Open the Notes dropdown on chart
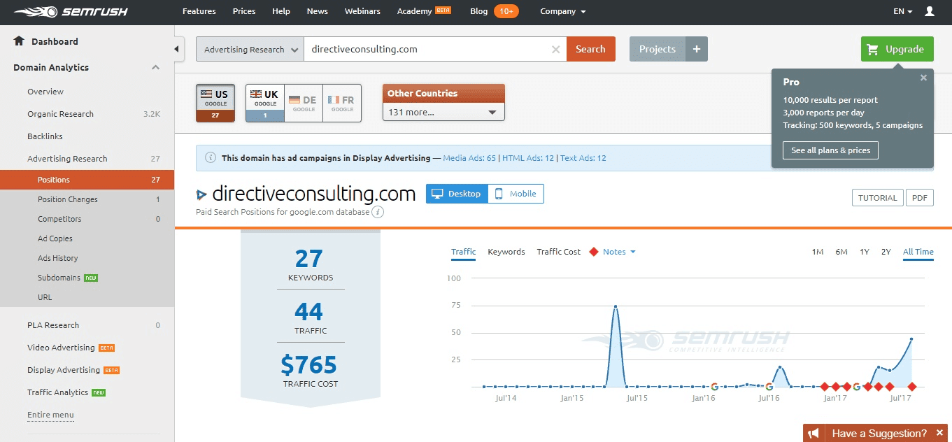 [619, 252]
